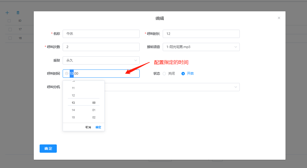The width and height of the screenshot is (307, 168).
Task: Select hour 14 in time picker
Action: (x=73, y=110)
